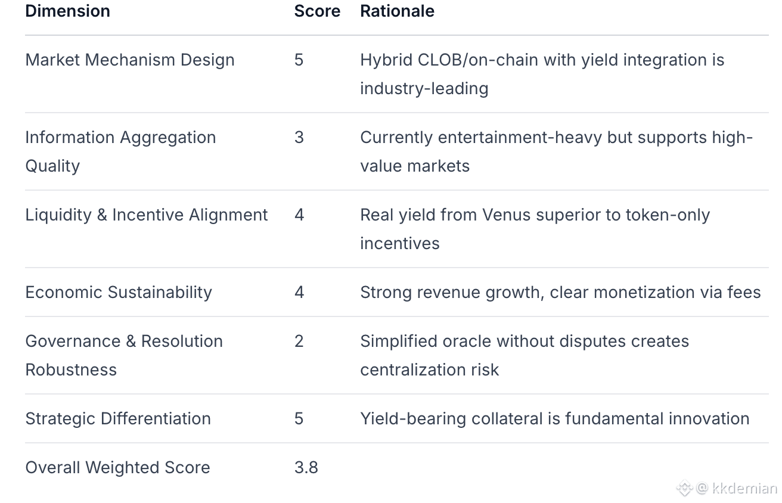Click score 3 for Information Aggregation

pyautogui.click(x=299, y=137)
